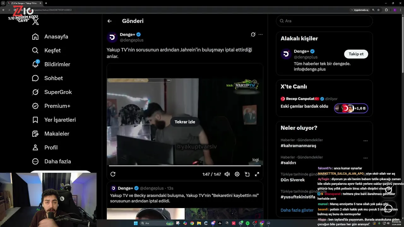Click the Profil person icon
404x227 pixels.
tap(35, 148)
